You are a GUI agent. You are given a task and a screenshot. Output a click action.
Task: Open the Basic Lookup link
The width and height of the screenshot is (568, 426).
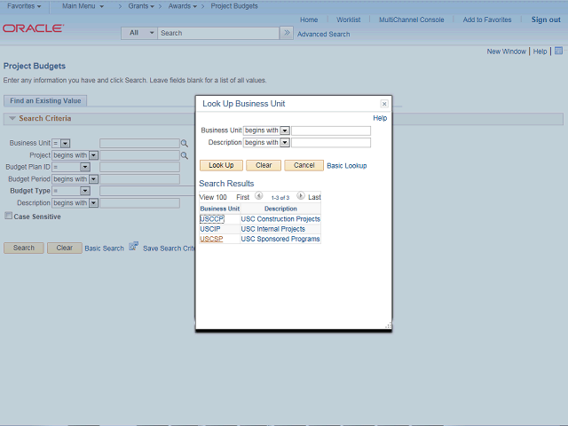[x=346, y=165]
